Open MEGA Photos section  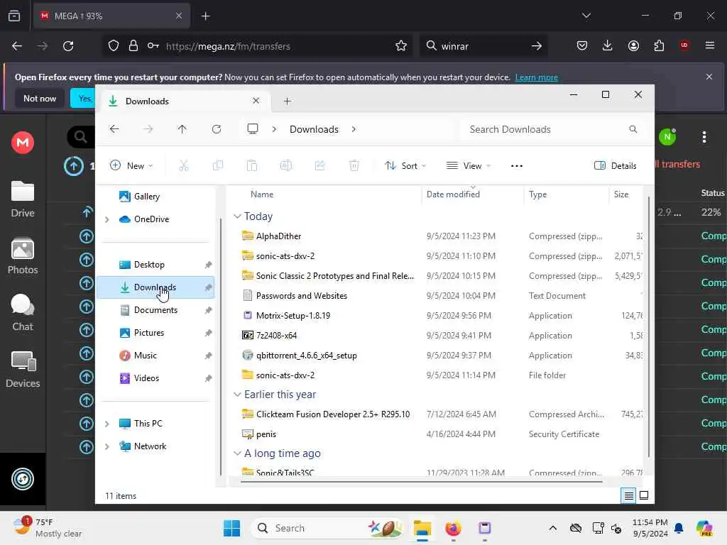pos(23,256)
